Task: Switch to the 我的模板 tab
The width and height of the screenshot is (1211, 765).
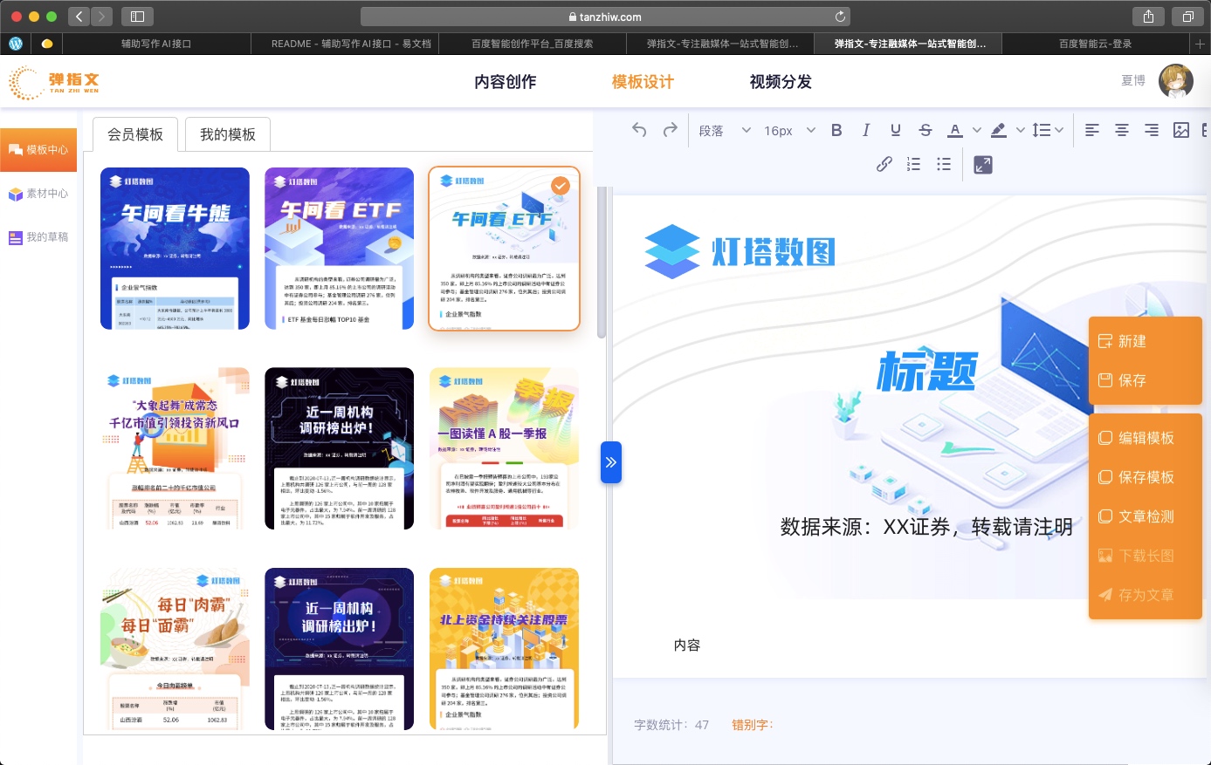Action: click(x=228, y=134)
